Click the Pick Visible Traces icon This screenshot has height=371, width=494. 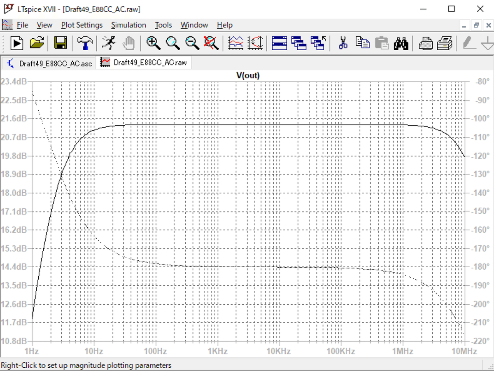236,43
